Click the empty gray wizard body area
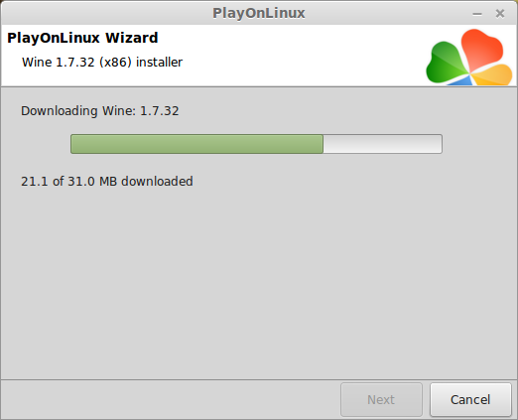 [259, 281]
